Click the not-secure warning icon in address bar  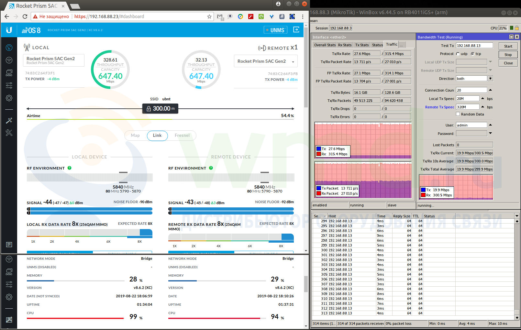click(35, 16)
